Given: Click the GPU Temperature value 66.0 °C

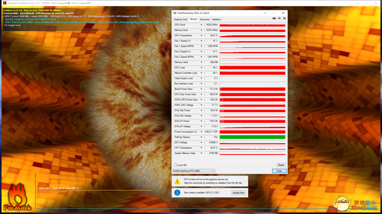Looking at the screenshot, I should coord(211,35).
